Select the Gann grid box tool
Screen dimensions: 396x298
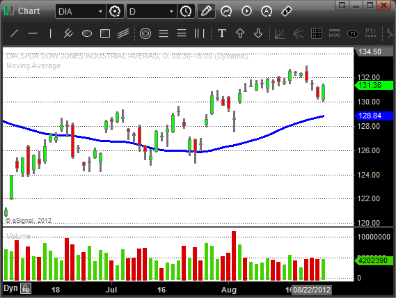click(317, 33)
